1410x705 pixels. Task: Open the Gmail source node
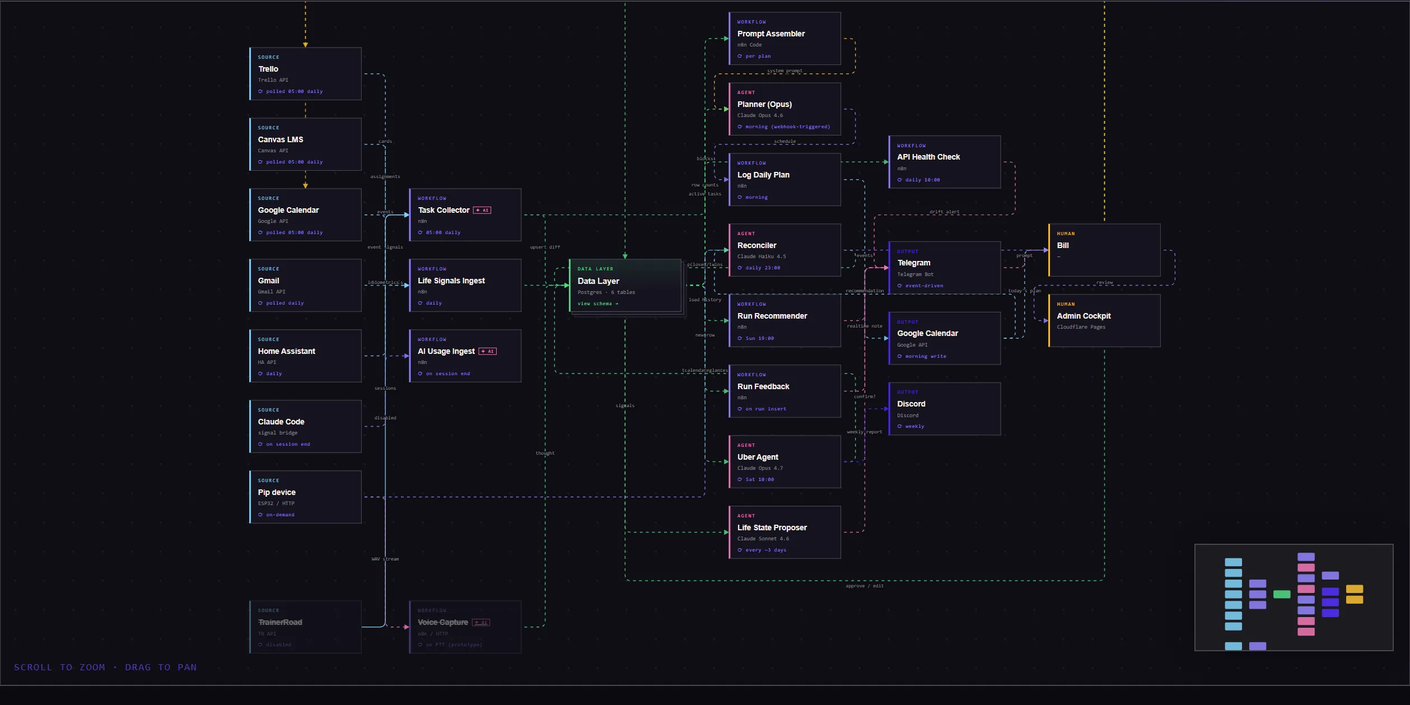[305, 286]
